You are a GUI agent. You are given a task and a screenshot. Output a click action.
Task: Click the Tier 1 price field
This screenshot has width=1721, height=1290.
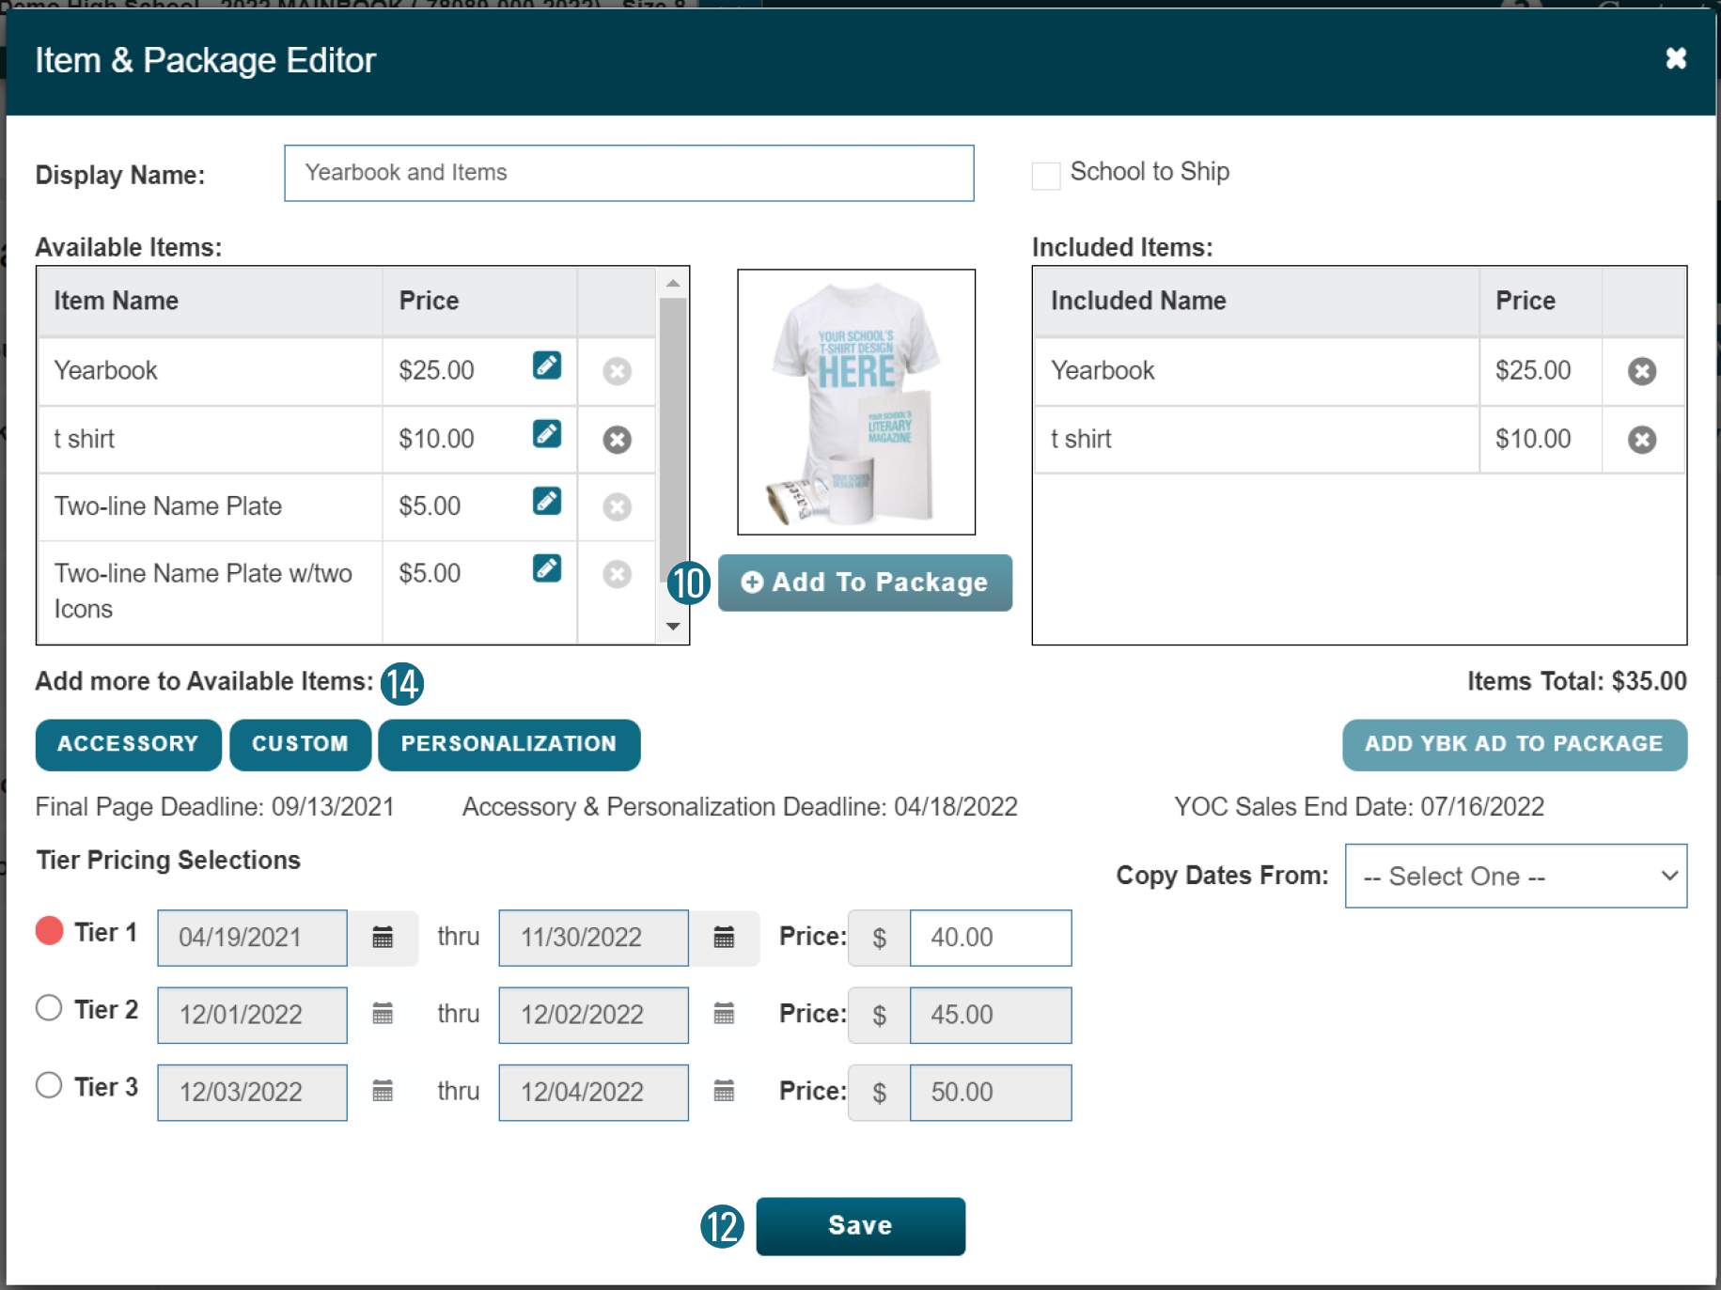pyautogui.click(x=990, y=937)
